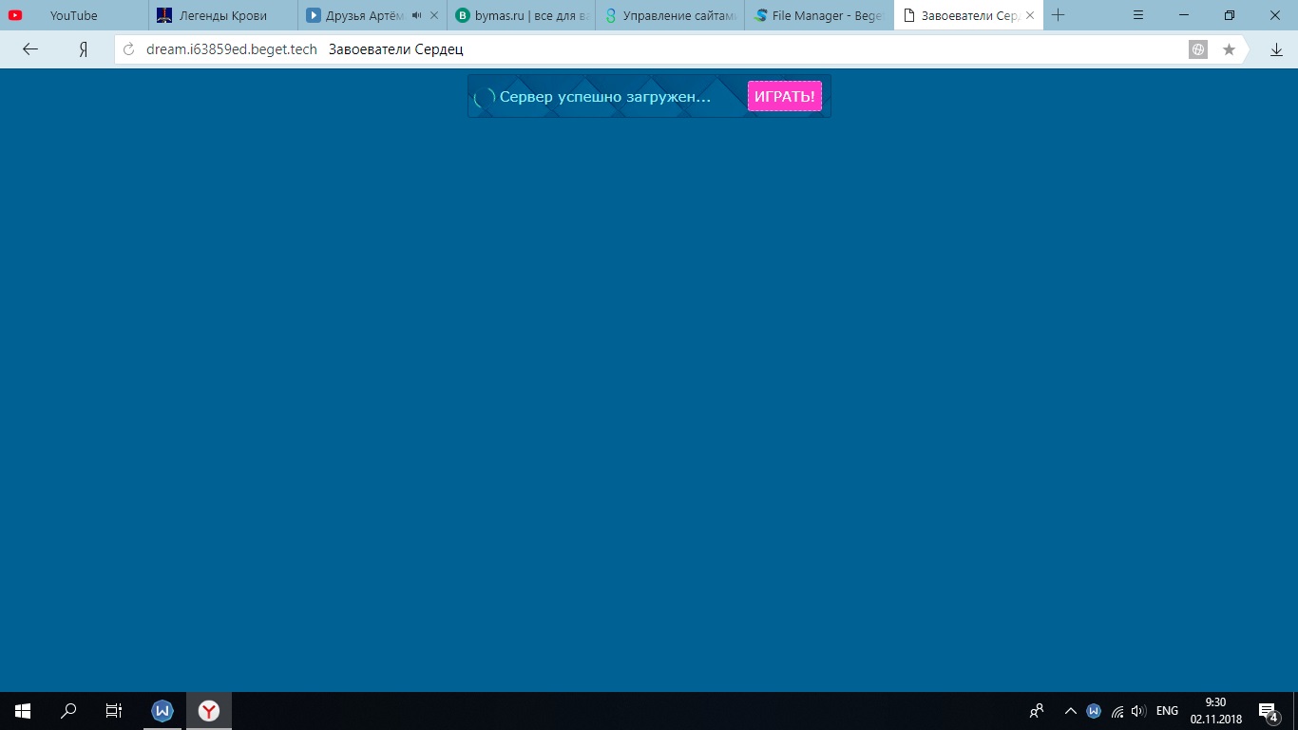The image size is (1298, 730).
Task: Bookmark this page with the star icon
Action: [1229, 49]
